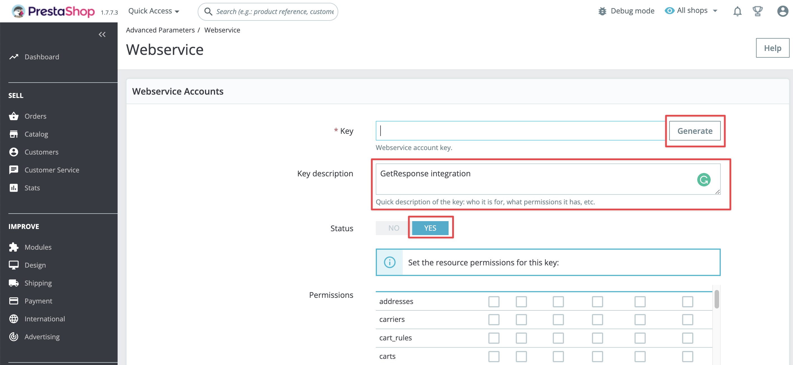Image resolution: width=793 pixels, height=365 pixels.
Task: Click the Shipping truck icon
Action: [x=13, y=283]
